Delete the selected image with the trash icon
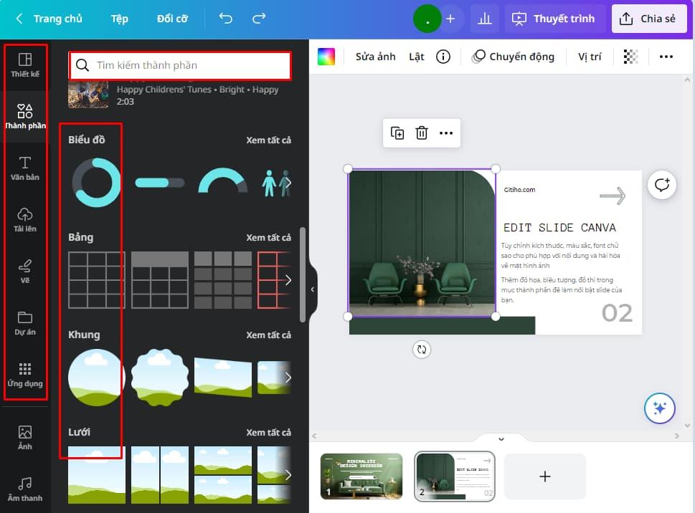 (x=422, y=133)
